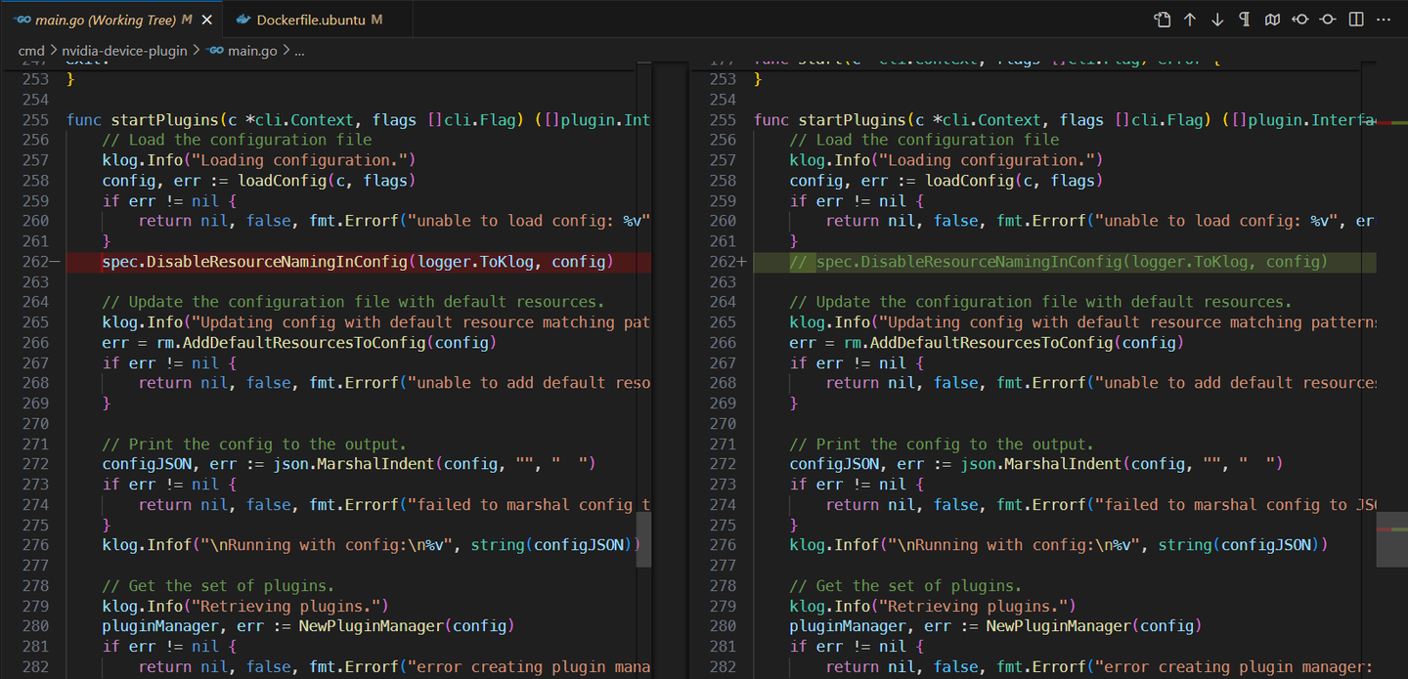Click '// Print the config to the output.' in modified pane
This screenshot has height=679, width=1408.
click(x=942, y=445)
